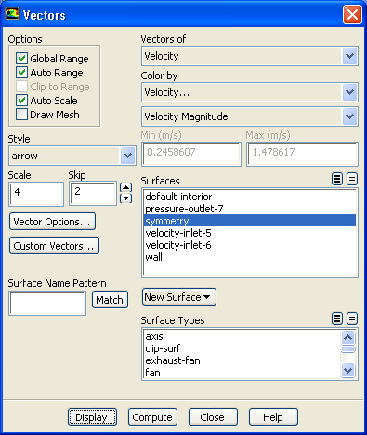
Task: Open the Velocity Magnitude dropdown
Action: (349, 116)
